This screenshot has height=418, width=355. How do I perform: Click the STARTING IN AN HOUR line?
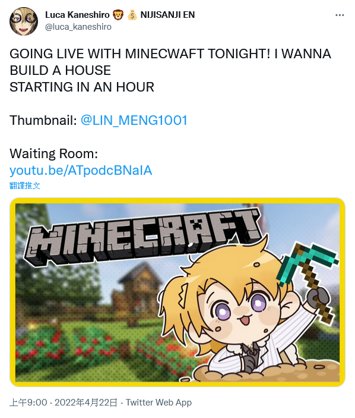point(82,87)
